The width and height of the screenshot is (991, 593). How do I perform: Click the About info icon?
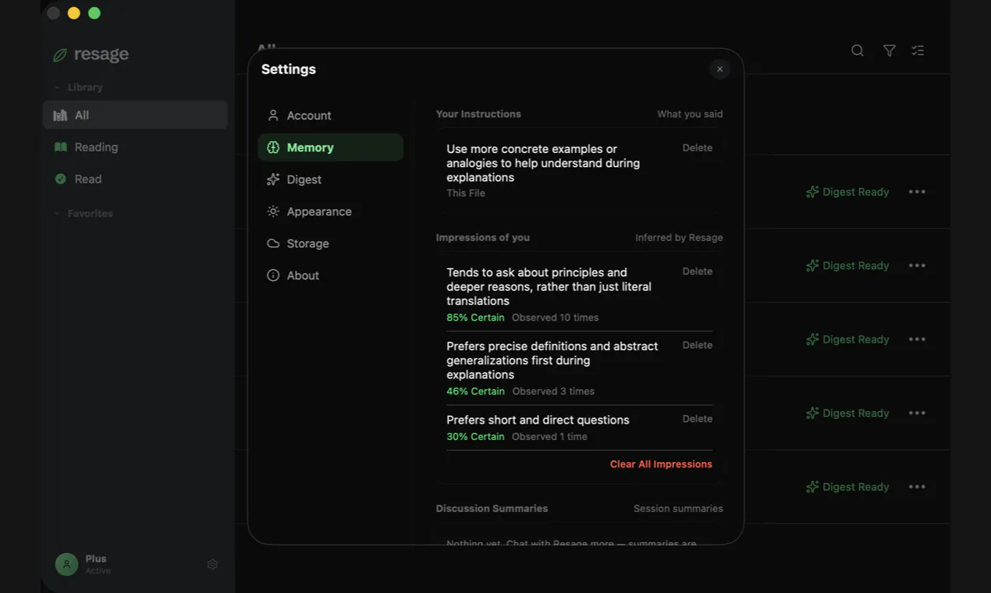tap(273, 275)
